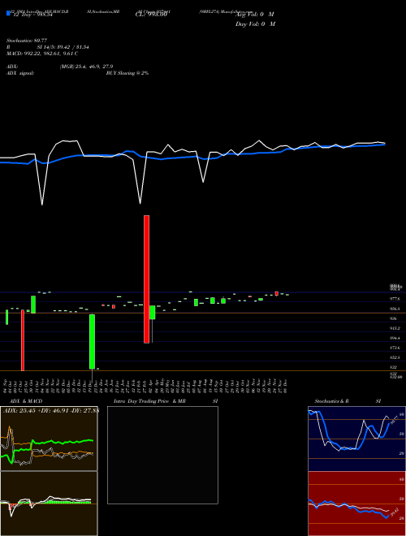
Task: Click the 'BUY Slowing @ 2%' signal text
Action: pyautogui.click(x=127, y=73)
